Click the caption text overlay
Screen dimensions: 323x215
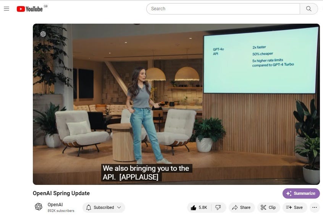coord(147,172)
